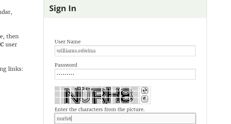Click the Sign In heading

(x=63, y=8)
